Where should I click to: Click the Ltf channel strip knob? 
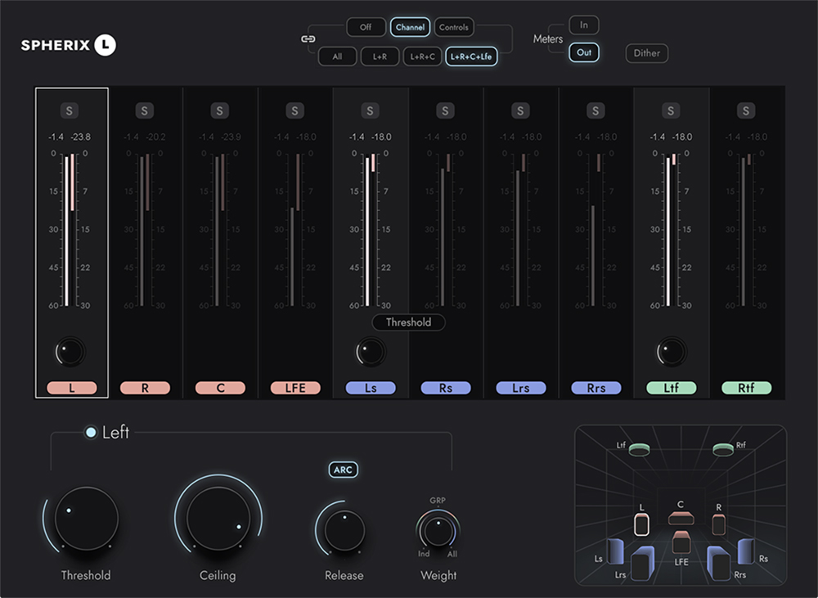tap(671, 352)
